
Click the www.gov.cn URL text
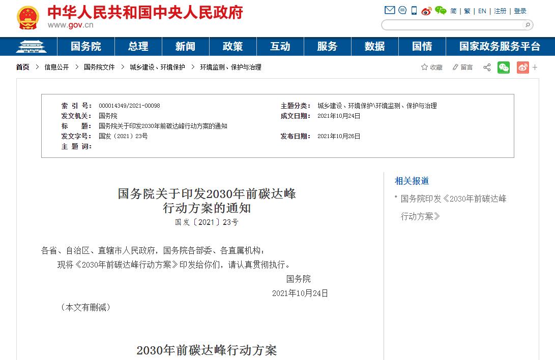coord(70,25)
